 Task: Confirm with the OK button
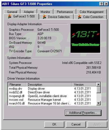pos(54,124)
